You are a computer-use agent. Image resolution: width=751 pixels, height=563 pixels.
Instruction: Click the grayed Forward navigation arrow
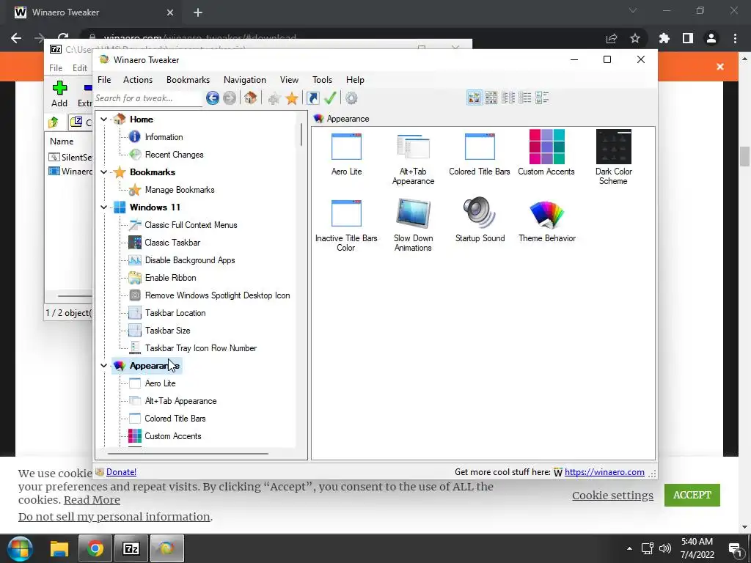click(x=230, y=98)
